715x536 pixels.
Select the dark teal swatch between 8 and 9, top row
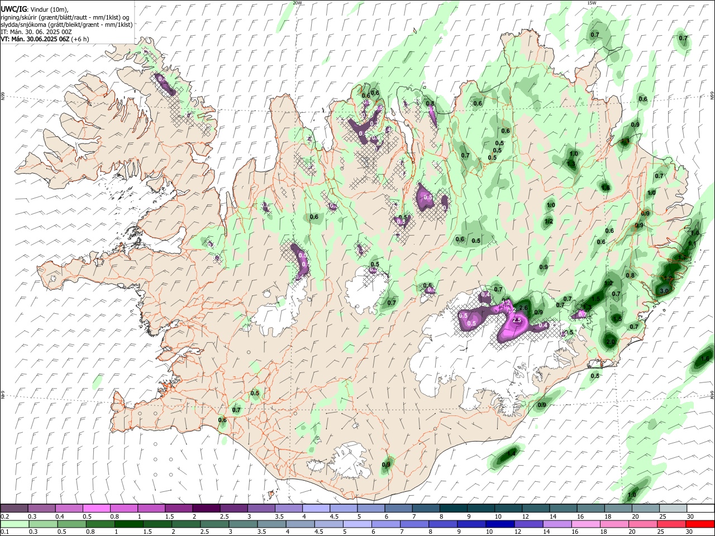(x=453, y=509)
